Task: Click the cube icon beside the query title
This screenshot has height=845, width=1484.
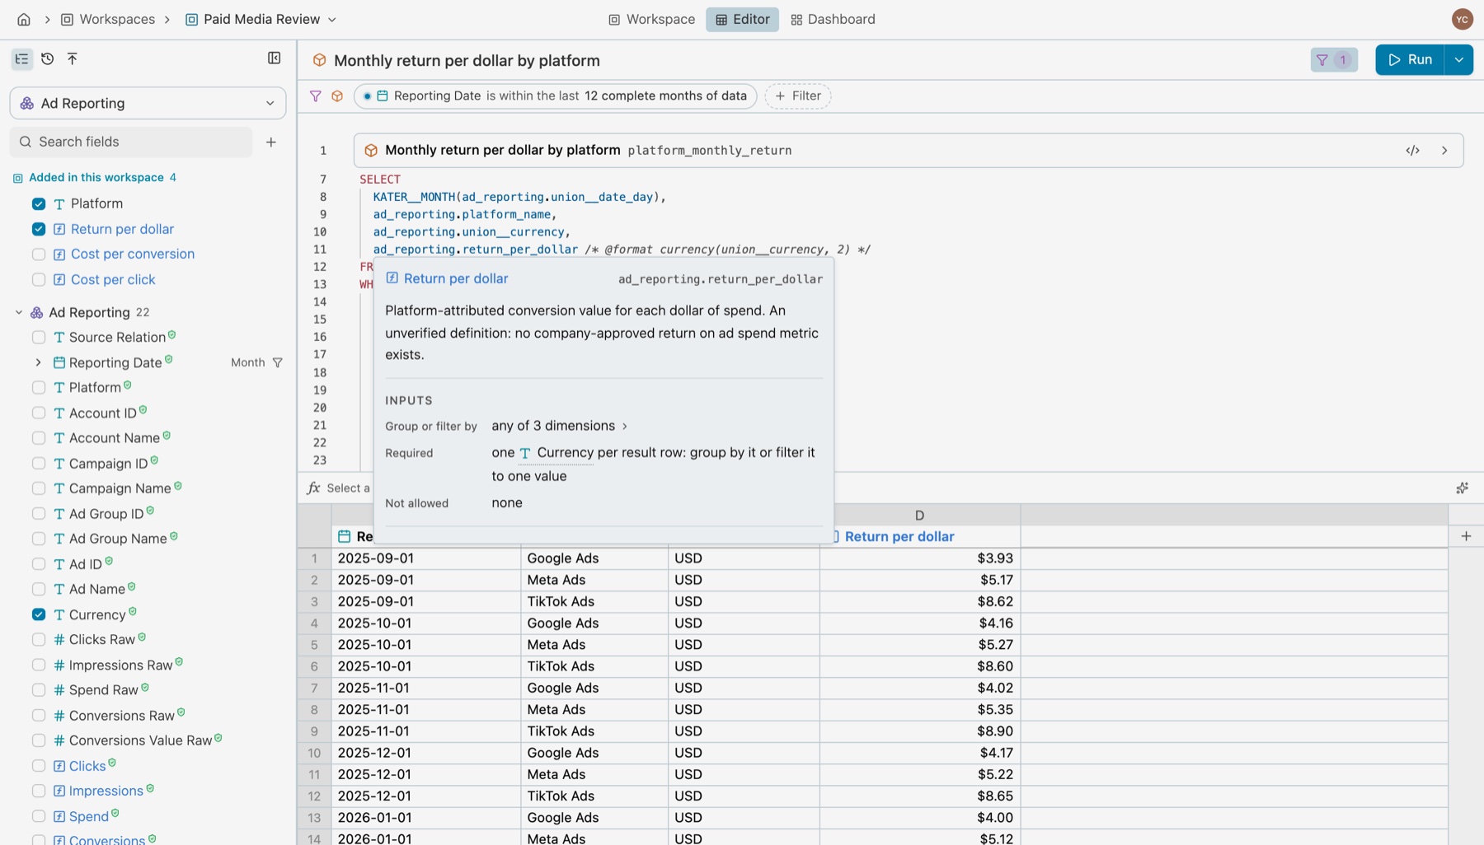Action: coord(320,60)
